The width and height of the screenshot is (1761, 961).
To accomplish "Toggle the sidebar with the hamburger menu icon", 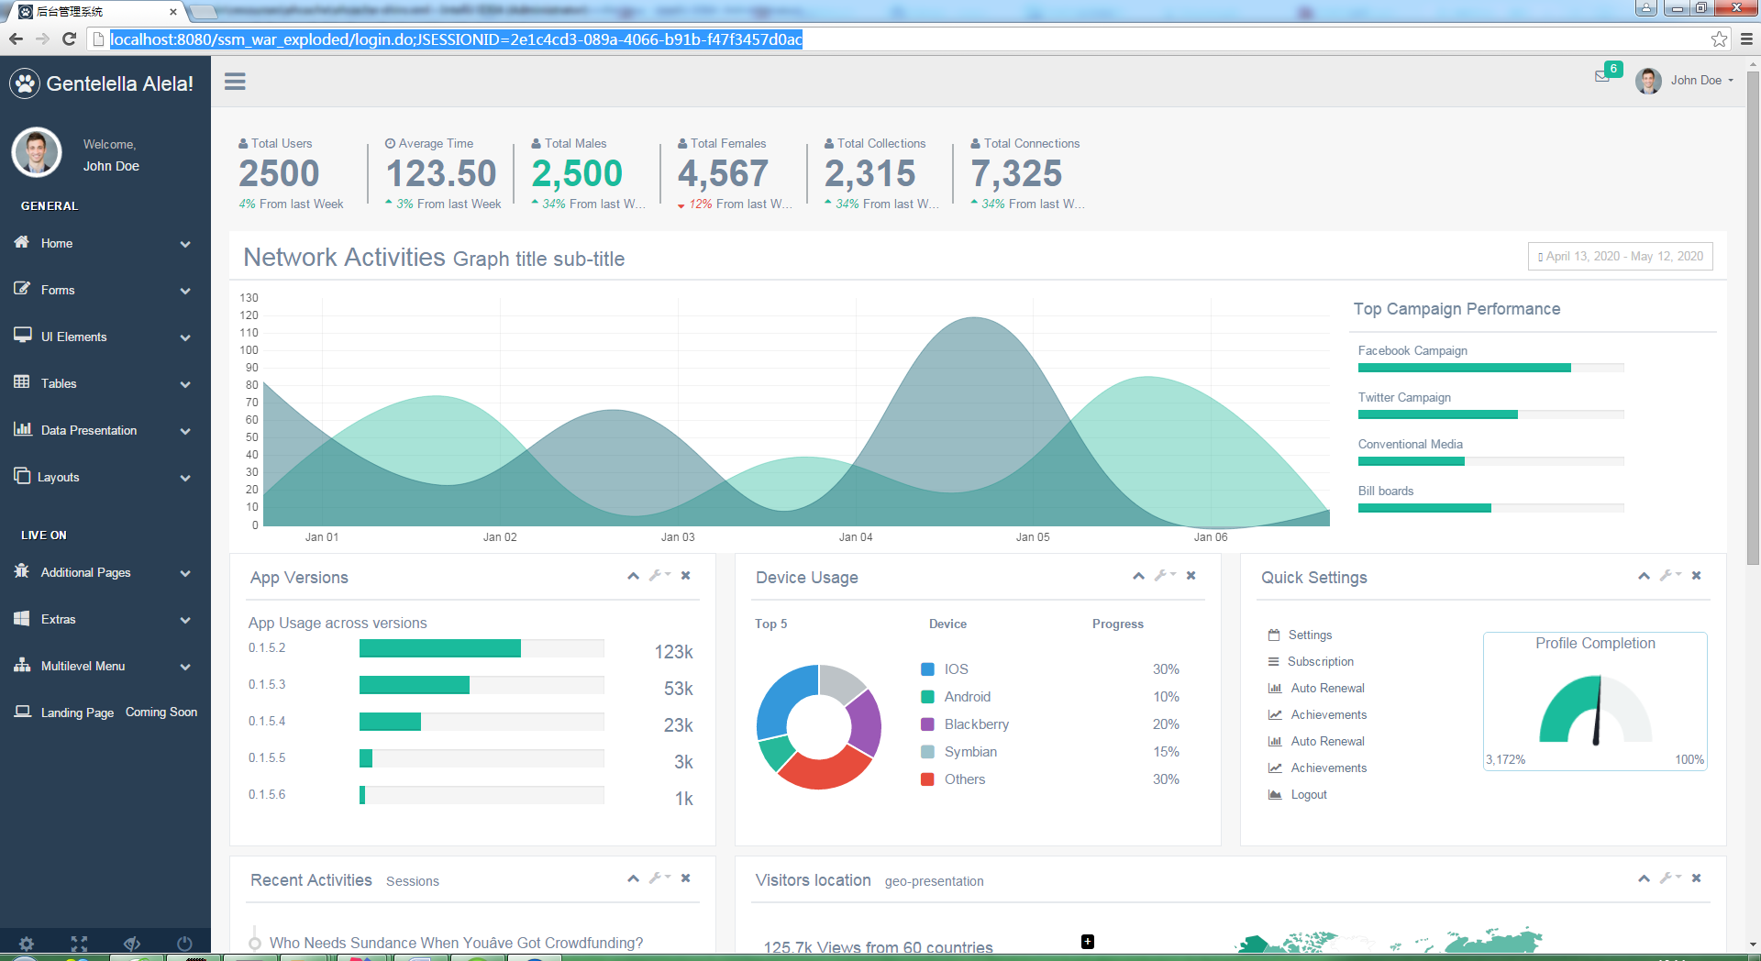I will pyautogui.click(x=235, y=82).
